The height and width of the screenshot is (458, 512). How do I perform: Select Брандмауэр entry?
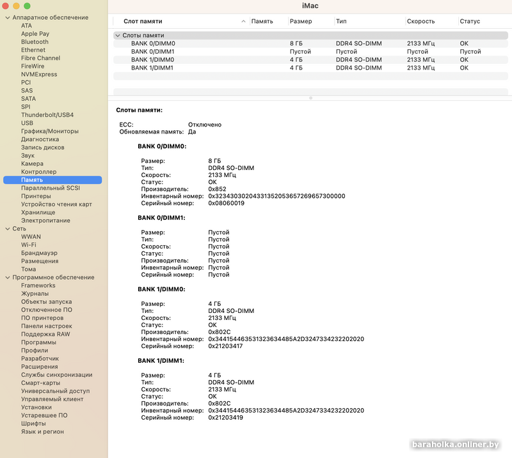pyautogui.click(x=39, y=253)
